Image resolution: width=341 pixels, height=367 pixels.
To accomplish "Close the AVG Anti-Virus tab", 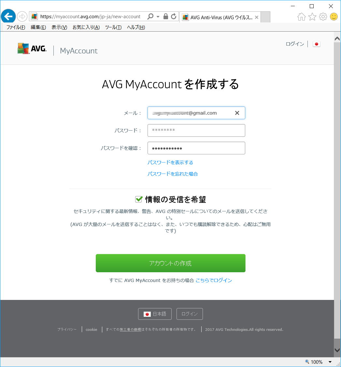I will tap(257, 17).
